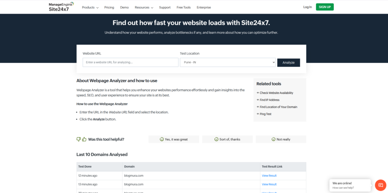Open the Find IP Address tool

pos(269,100)
